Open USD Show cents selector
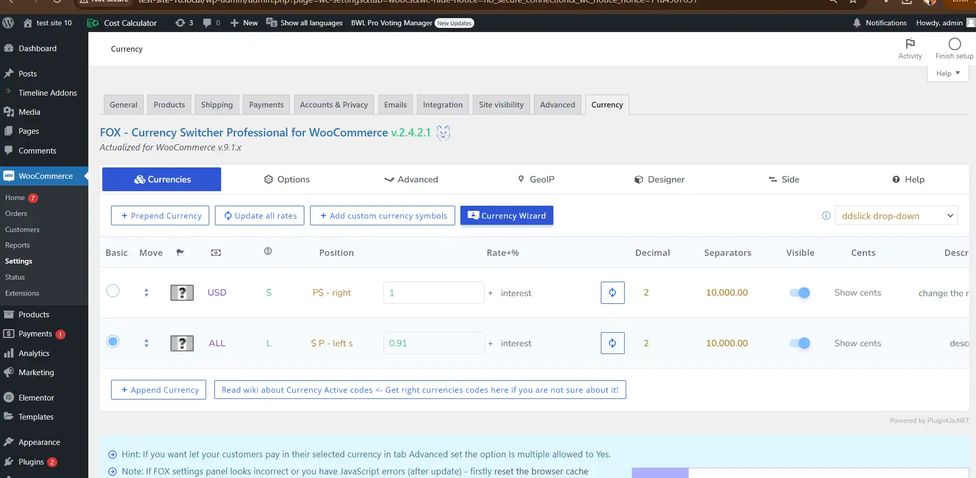This screenshot has height=478, width=976. tap(858, 292)
